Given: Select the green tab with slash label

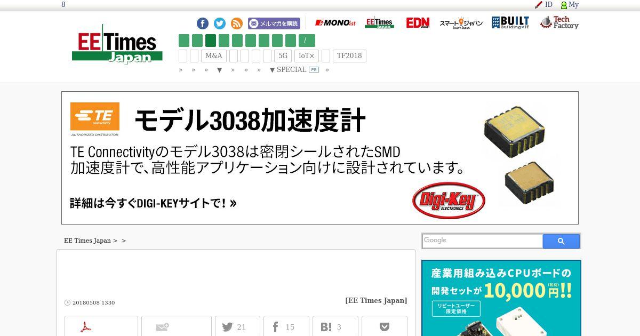Looking at the screenshot, I should click(307, 41).
